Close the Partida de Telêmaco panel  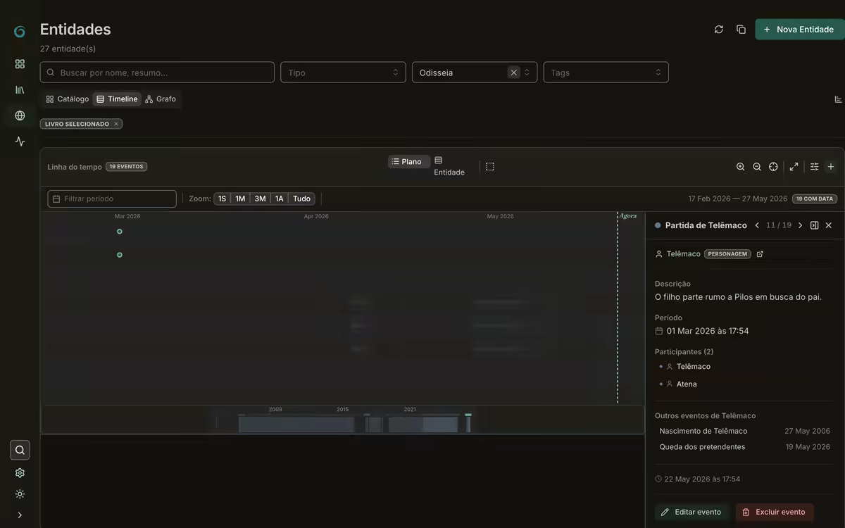[829, 225]
